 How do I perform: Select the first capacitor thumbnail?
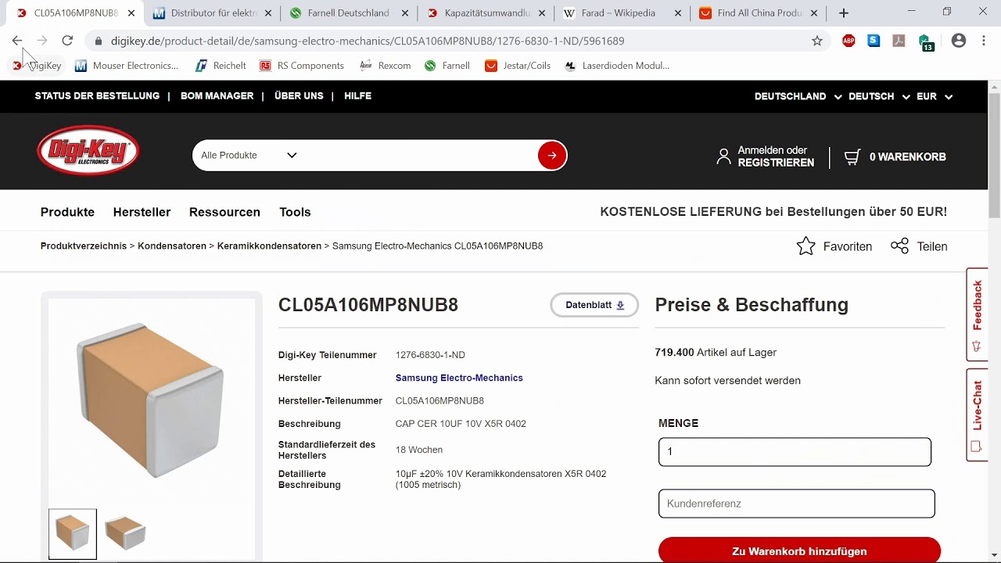click(x=73, y=534)
